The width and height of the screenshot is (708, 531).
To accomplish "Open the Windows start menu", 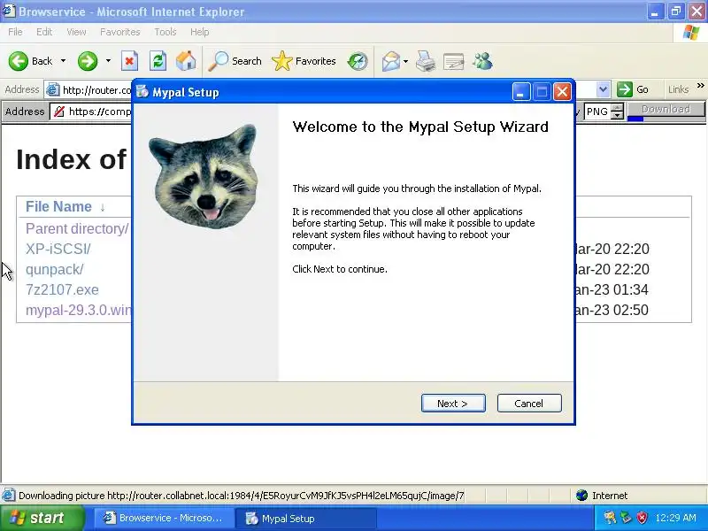I will click(42, 518).
